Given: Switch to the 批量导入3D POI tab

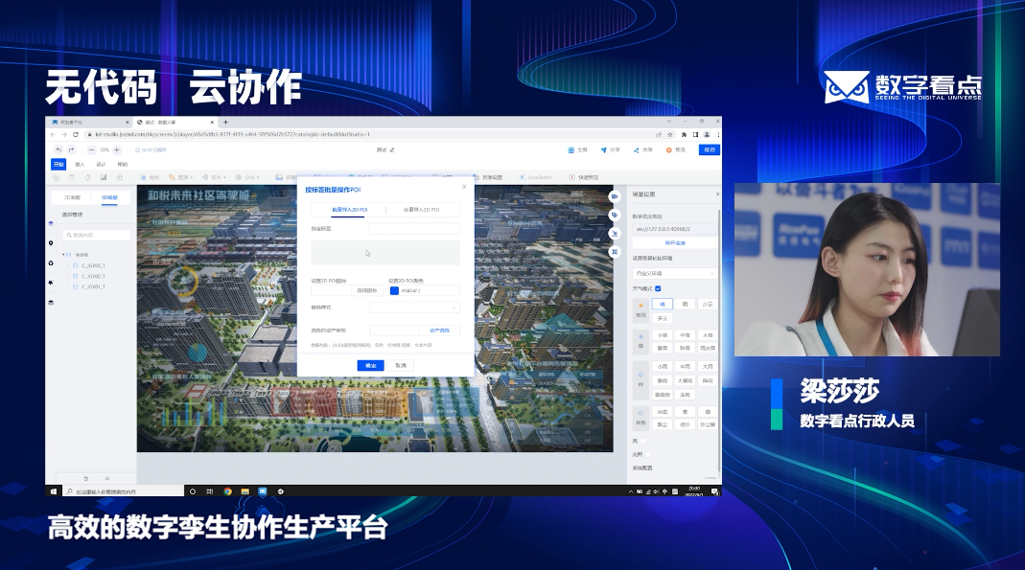Looking at the screenshot, I should (421, 210).
